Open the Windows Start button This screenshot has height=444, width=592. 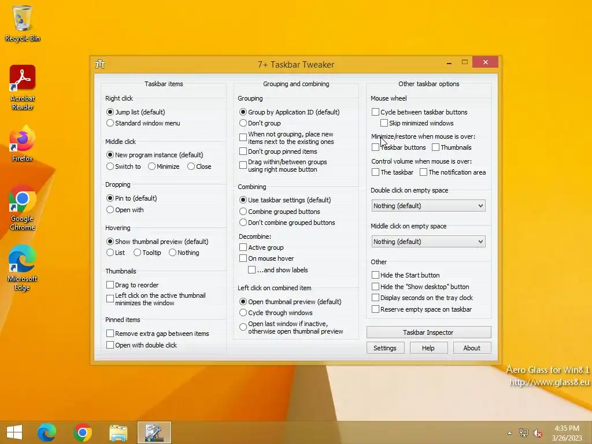point(14,432)
